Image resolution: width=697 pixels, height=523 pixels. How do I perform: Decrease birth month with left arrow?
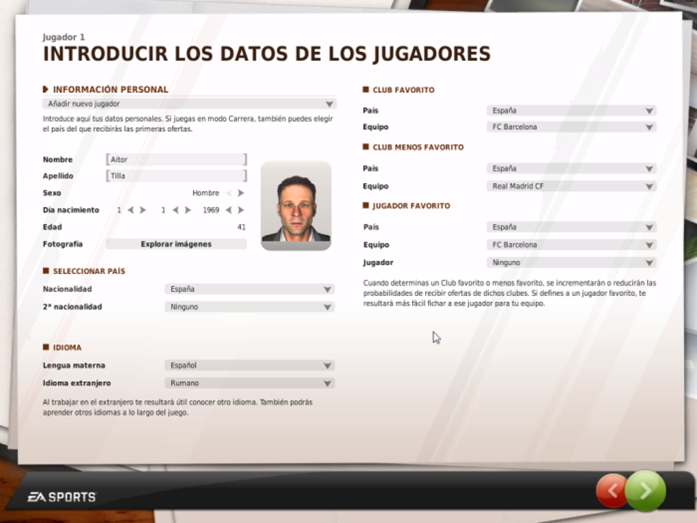(x=176, y=210)
